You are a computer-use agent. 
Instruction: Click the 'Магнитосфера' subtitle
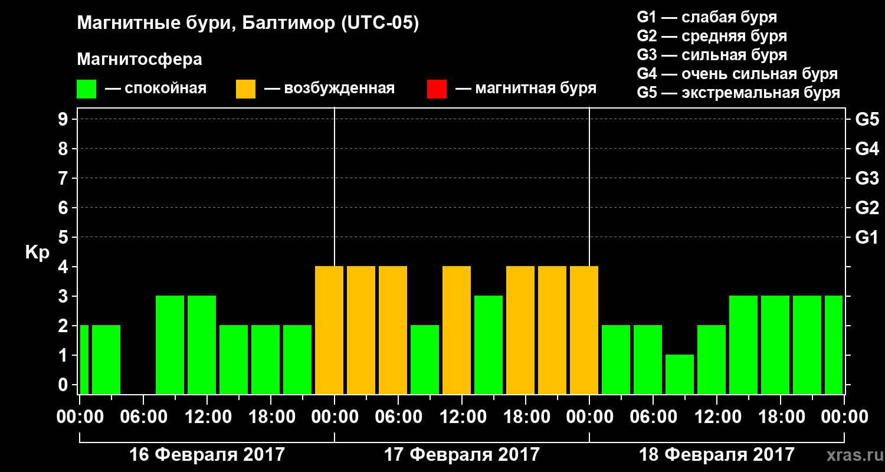tap(139, 60)
